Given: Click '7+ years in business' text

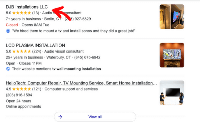Looking at the screenshot, I should 23,19.
